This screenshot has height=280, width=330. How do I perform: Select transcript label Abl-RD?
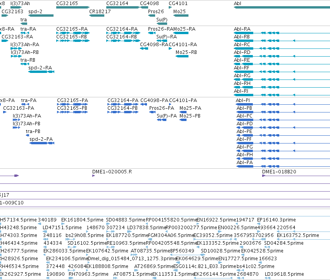tap(242, 52)
